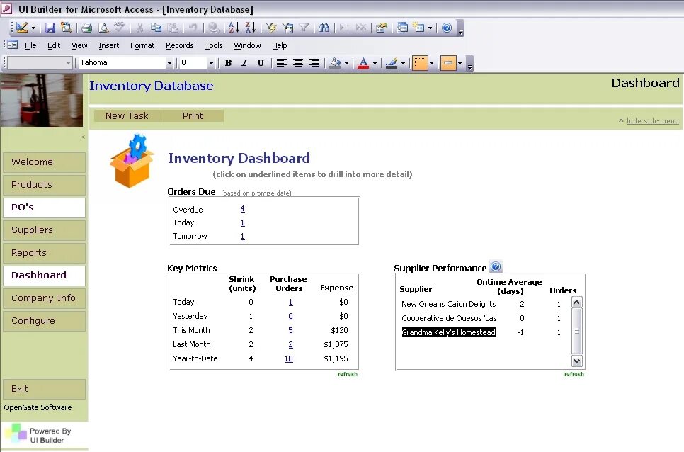Screen dimensions: 684x452
Task: Click the File Search icon
Action: tap(67, 28)
